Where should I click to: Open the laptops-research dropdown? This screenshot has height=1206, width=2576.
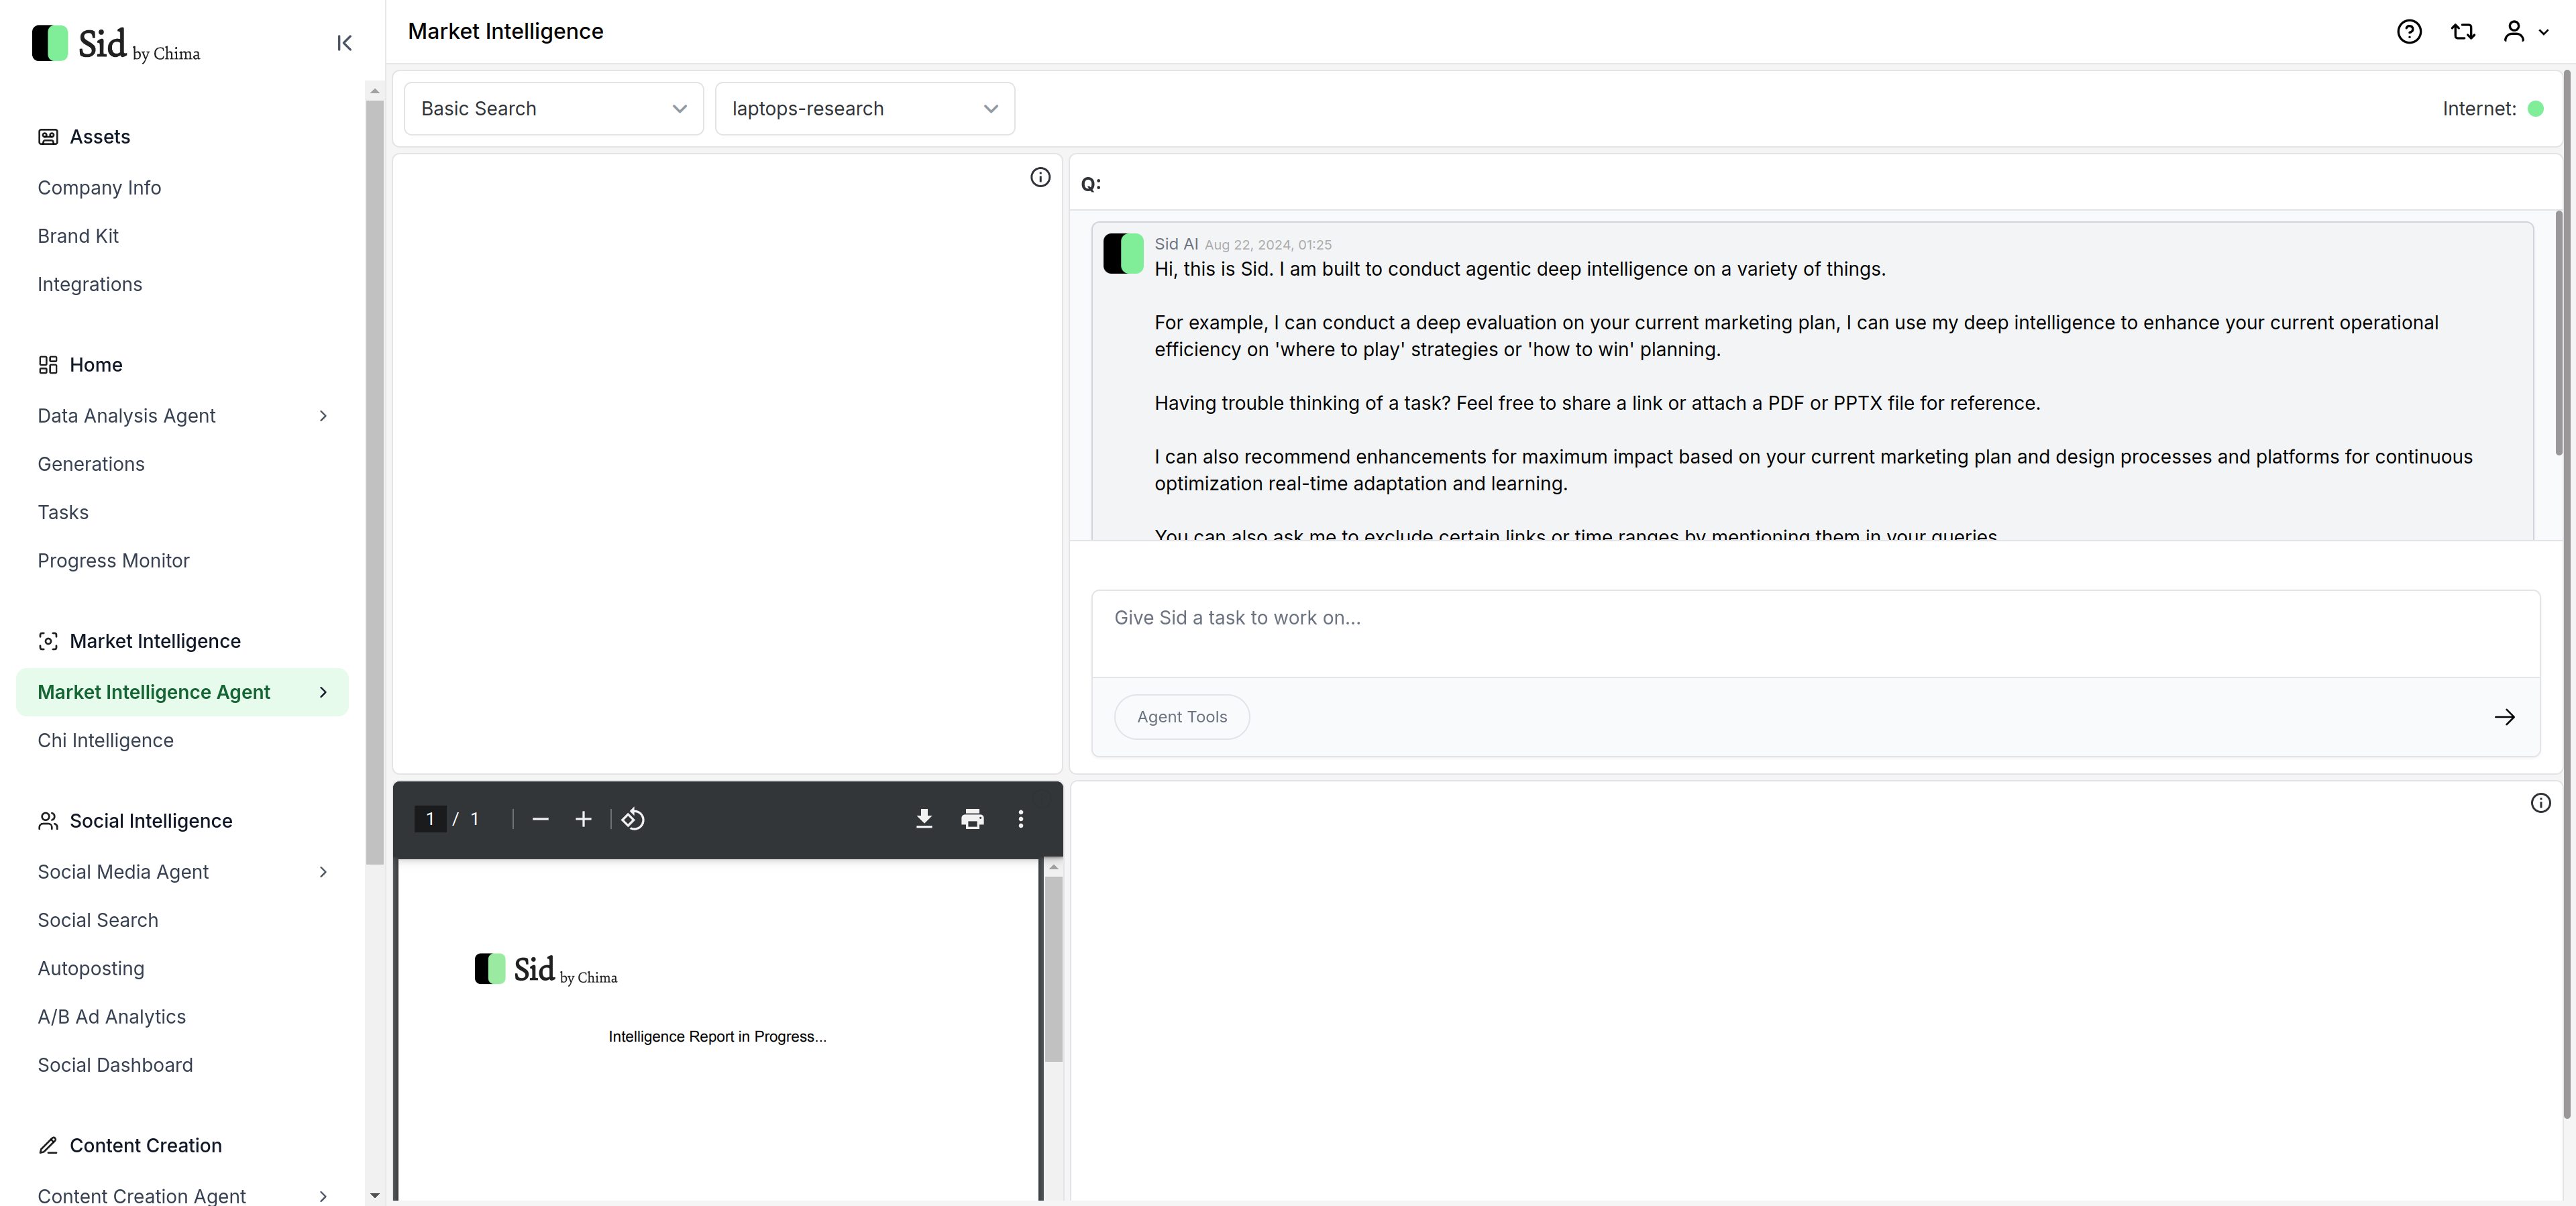(865, 109)
